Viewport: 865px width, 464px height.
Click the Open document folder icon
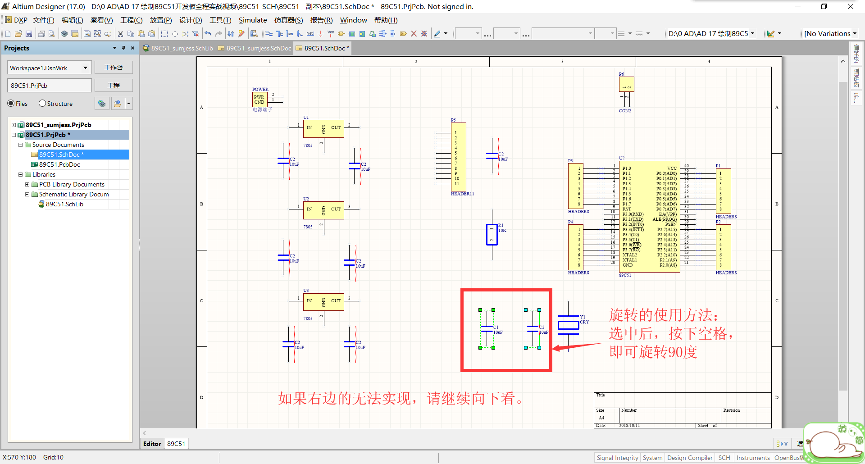[x=18, y=34]
